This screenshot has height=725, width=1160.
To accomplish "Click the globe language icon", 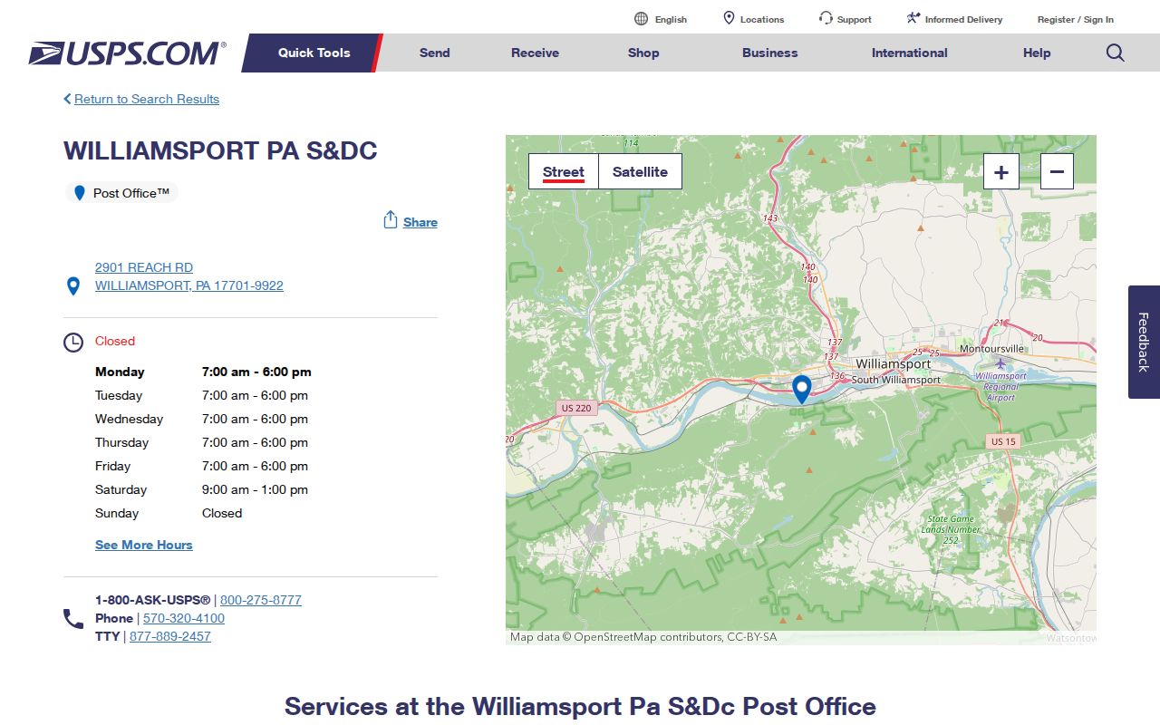I will 642,19.
